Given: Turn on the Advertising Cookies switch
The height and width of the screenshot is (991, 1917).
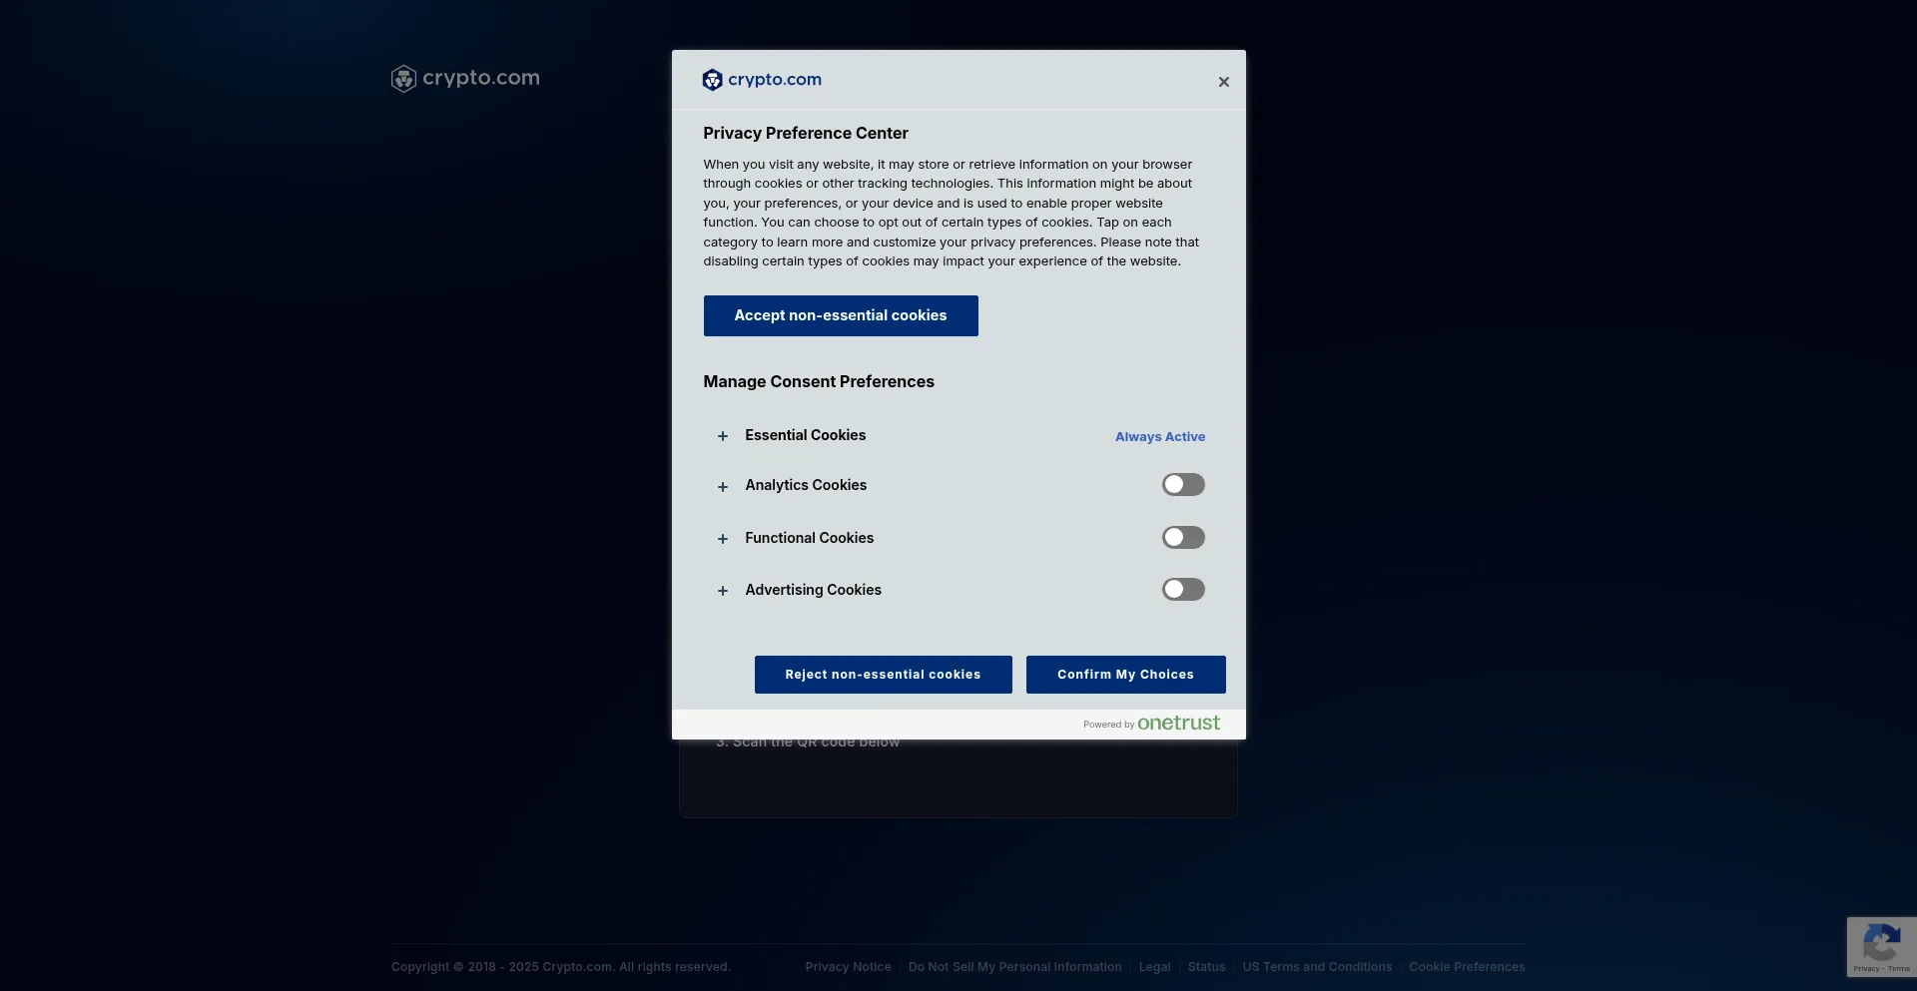Looking at the screenshot, I should click(1183, 590).
